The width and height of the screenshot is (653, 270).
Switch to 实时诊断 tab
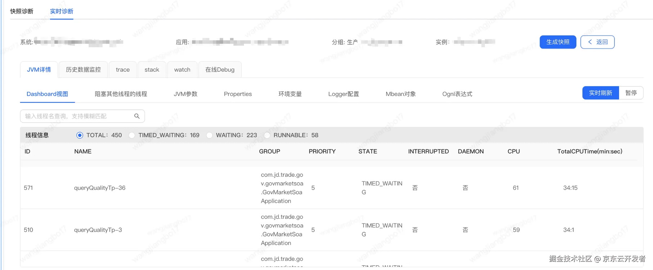tap(62, 11)
